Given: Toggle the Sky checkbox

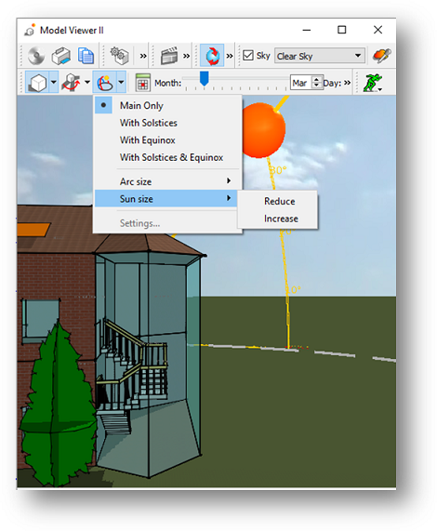Looking at the screenshot, I should pyautogui.click(x=248, y=55).
